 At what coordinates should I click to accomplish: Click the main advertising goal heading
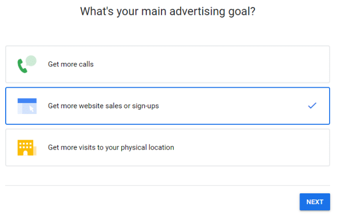point(168,11)
